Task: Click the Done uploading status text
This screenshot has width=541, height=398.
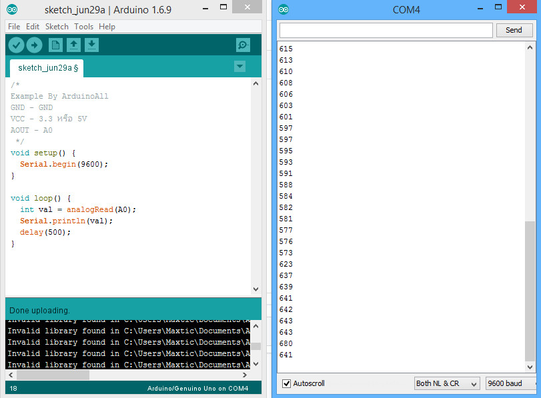Action: click(39, 311)
